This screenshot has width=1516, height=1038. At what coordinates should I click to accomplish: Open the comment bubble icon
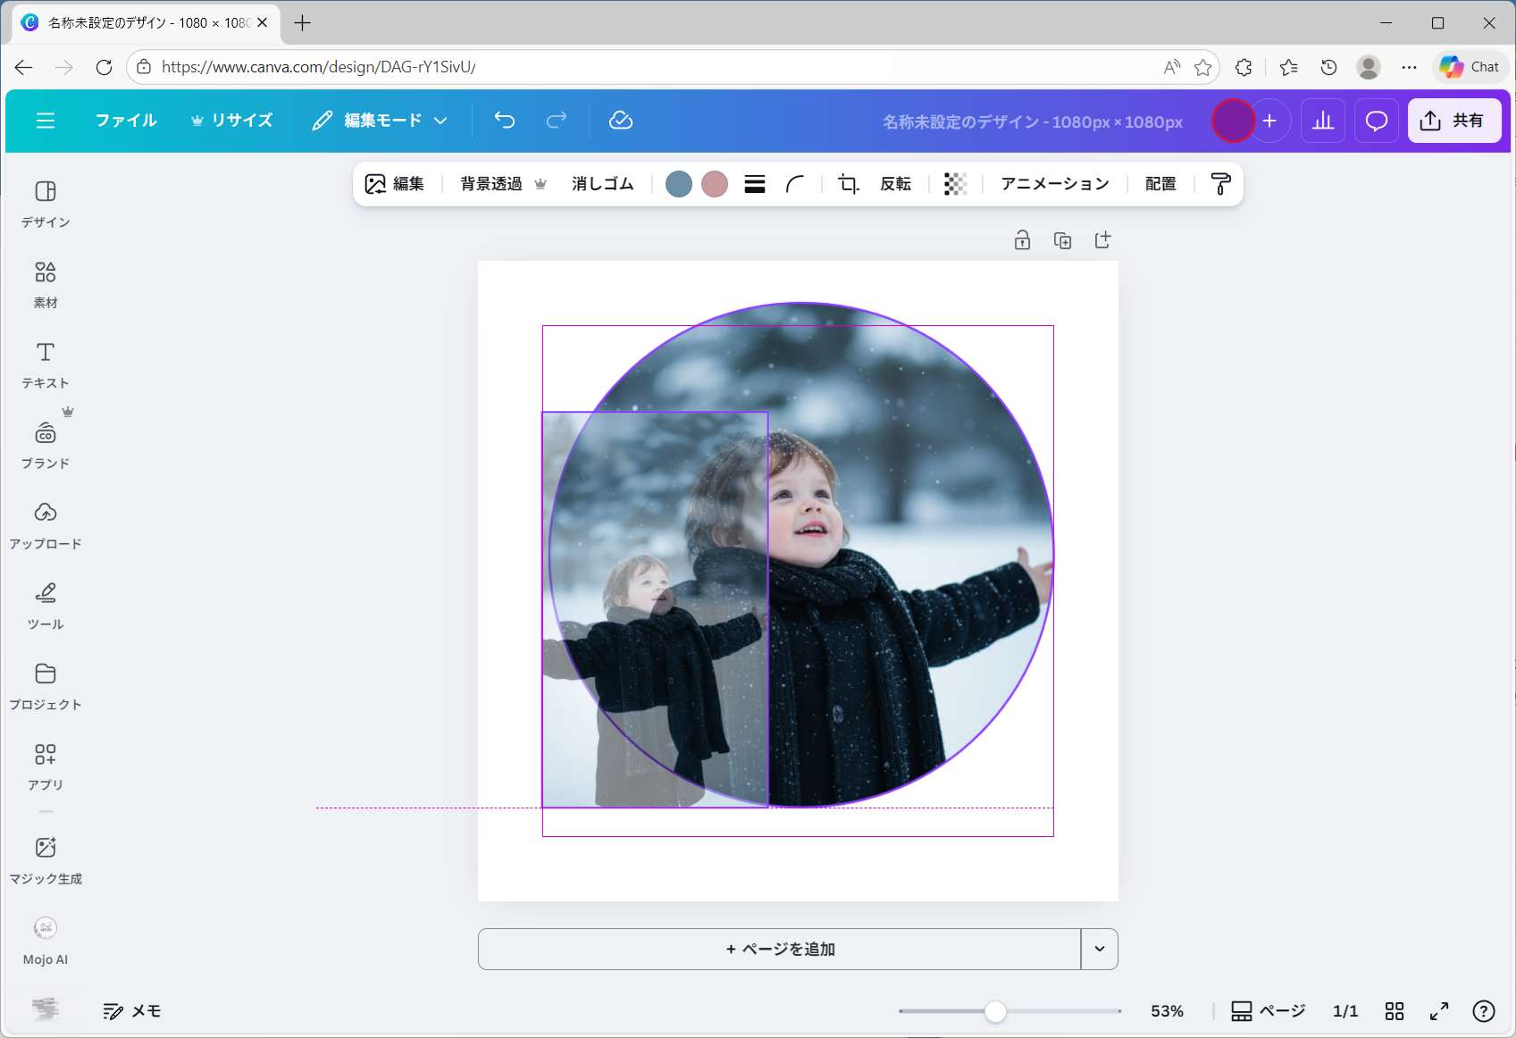coord(1376,121)
